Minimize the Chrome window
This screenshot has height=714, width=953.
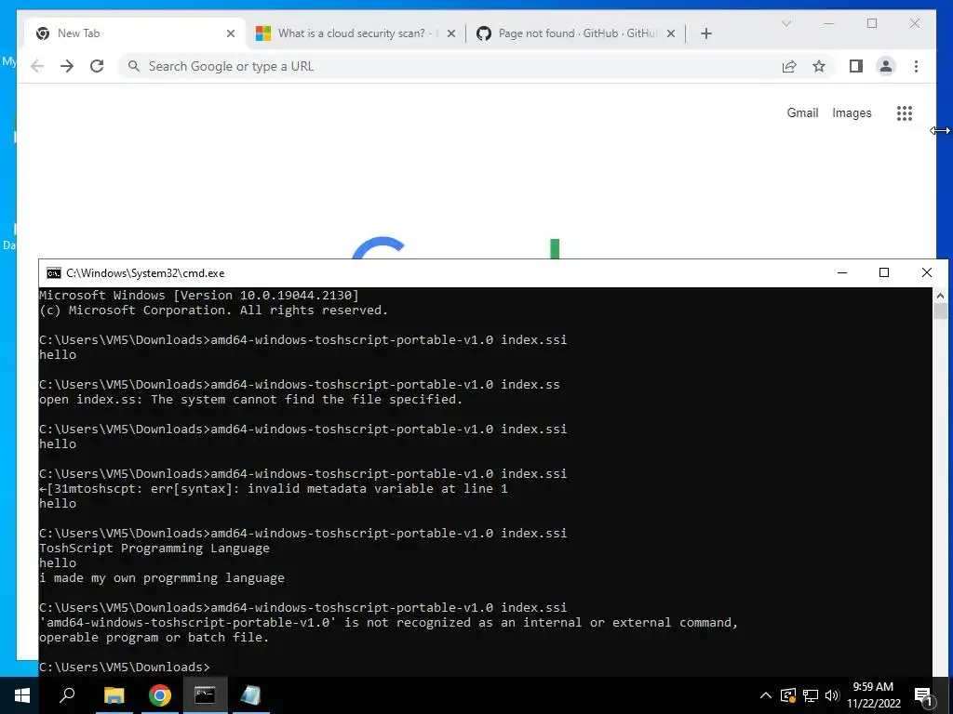click(x=829, y=23)
